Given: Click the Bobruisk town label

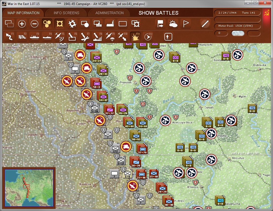Looking at the screenshot, I should (x=30, y=91).
